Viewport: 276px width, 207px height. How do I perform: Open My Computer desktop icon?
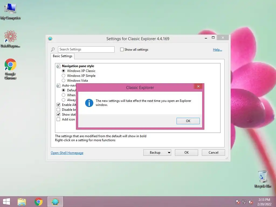(x=11, y=11)
